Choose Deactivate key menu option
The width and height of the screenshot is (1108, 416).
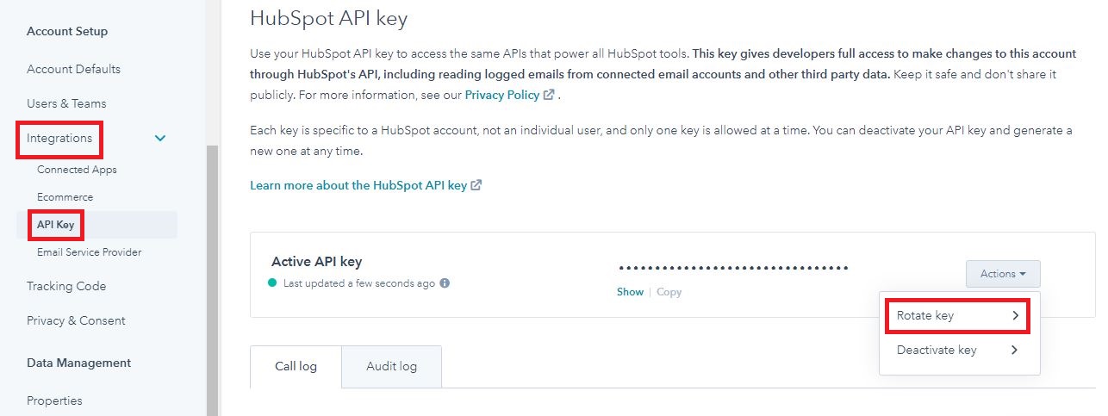pyautogui.click(x=960, y=351)
